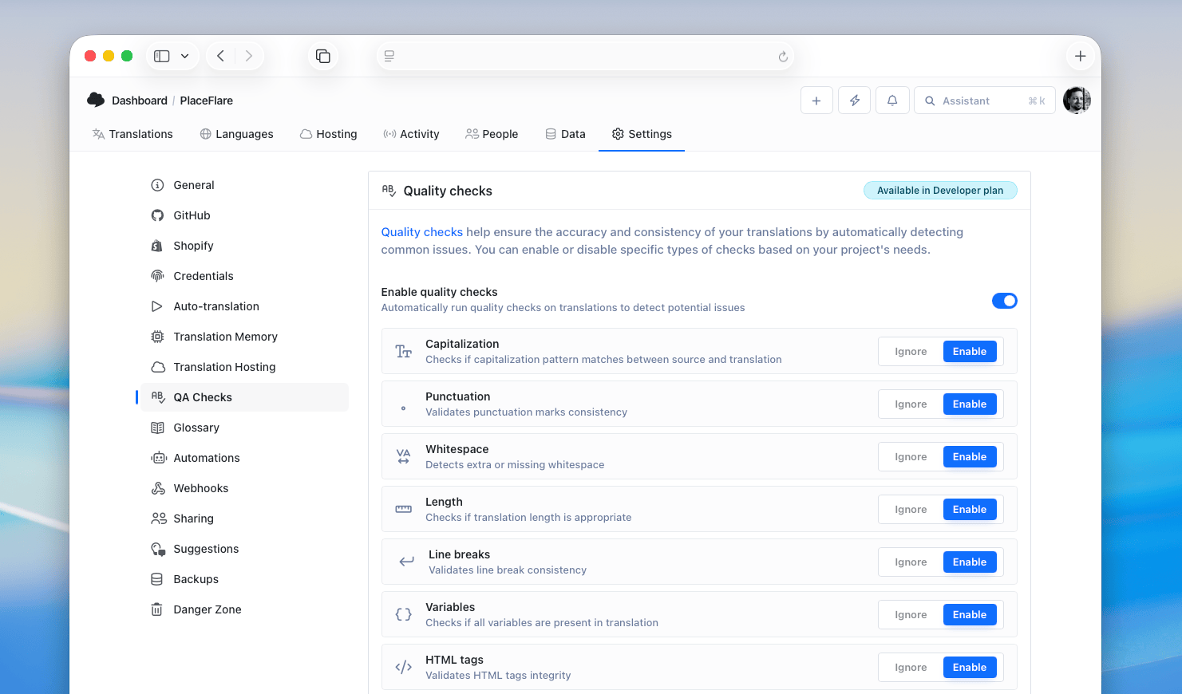Image resolution: width=1182 pixels, height=694 pixels.
Task: Click the Assistant search field
Action: point(984,101)
